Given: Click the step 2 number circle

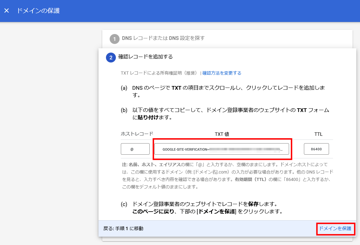Looking at the screenshot, I should tap(111, 58).
